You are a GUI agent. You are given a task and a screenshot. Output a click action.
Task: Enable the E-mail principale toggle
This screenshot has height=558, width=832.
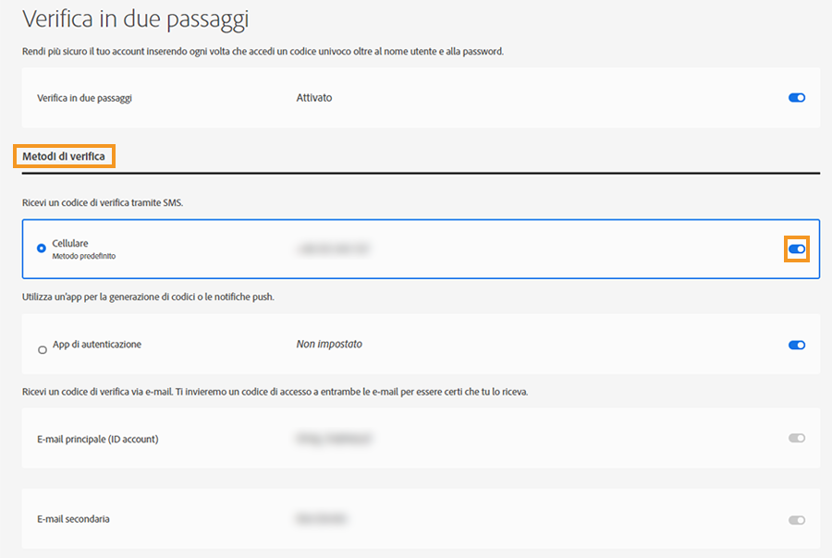pos(797,438)
